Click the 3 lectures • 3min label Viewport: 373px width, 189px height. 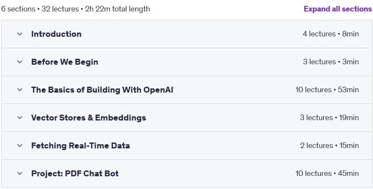point(331,62)
